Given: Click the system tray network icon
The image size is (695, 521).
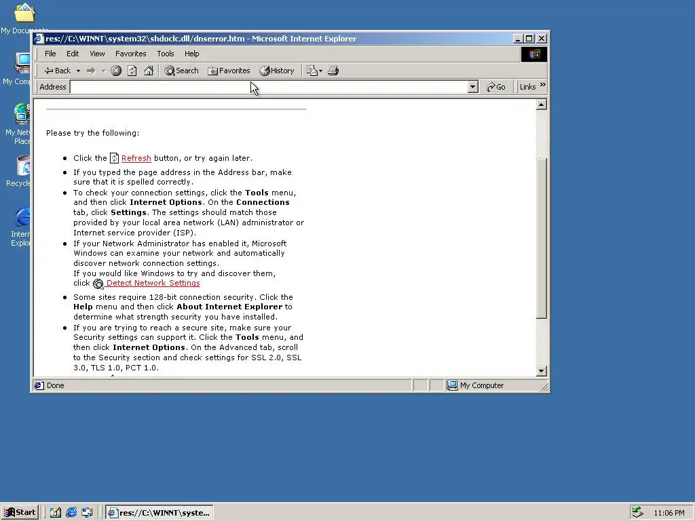Looking at the screenshot, I should pyautogui.click(x=638, y=513).
